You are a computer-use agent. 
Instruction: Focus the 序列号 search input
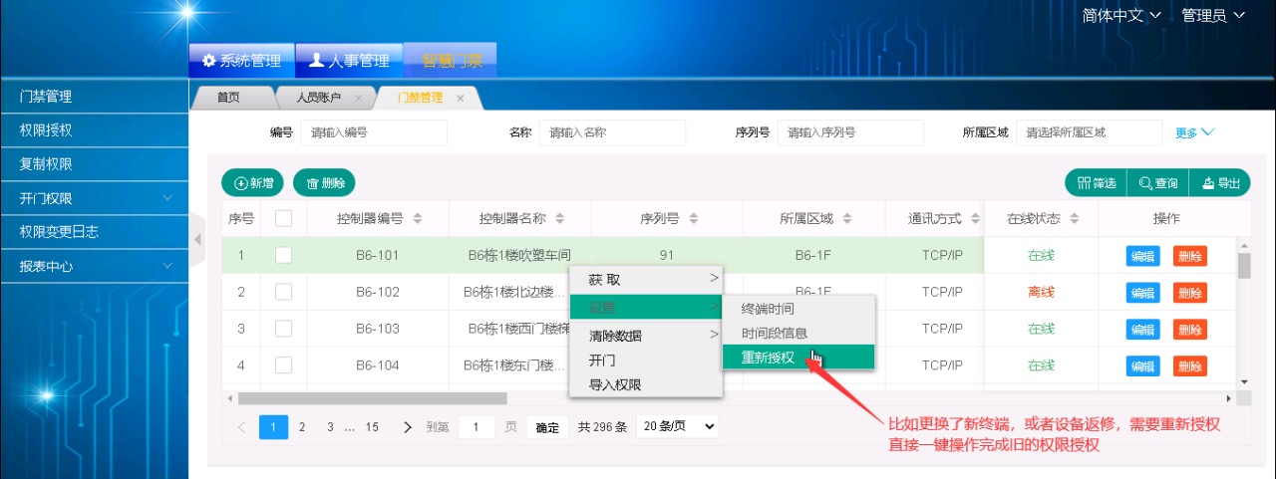point(850,132)
